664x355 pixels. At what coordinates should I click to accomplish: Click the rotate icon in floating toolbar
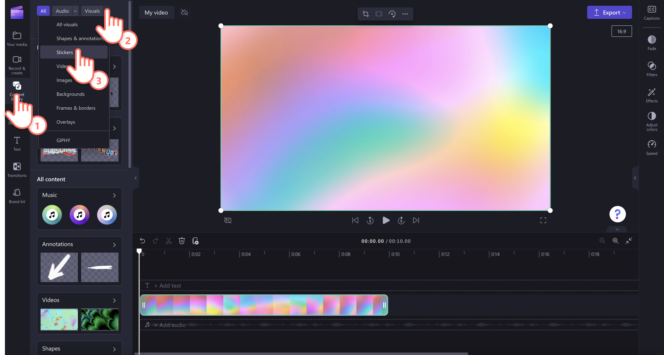[x=392, y=14]
